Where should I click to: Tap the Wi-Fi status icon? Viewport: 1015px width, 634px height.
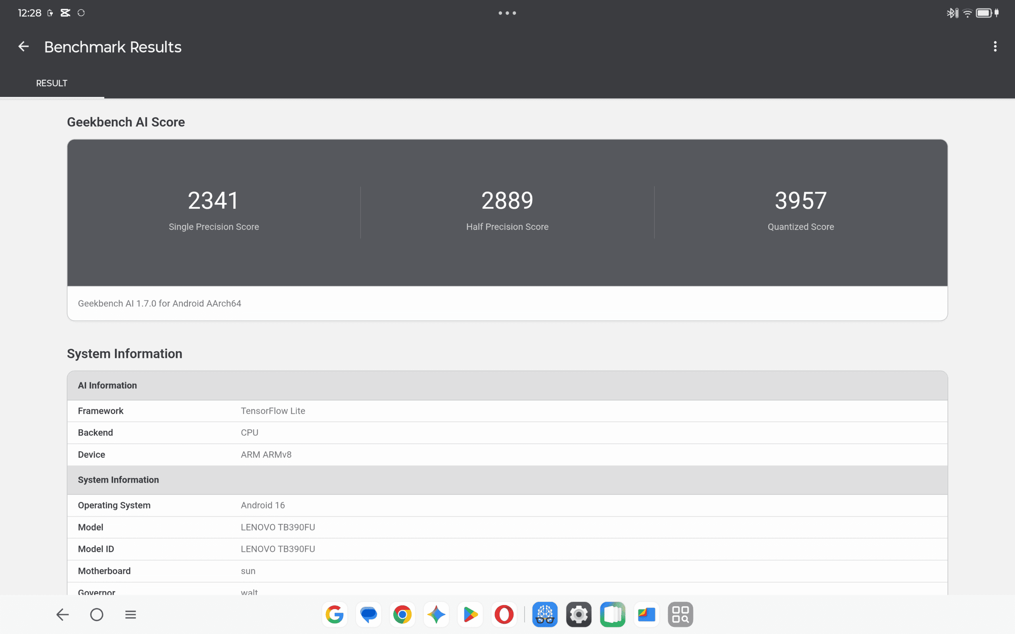coord(967,13)
